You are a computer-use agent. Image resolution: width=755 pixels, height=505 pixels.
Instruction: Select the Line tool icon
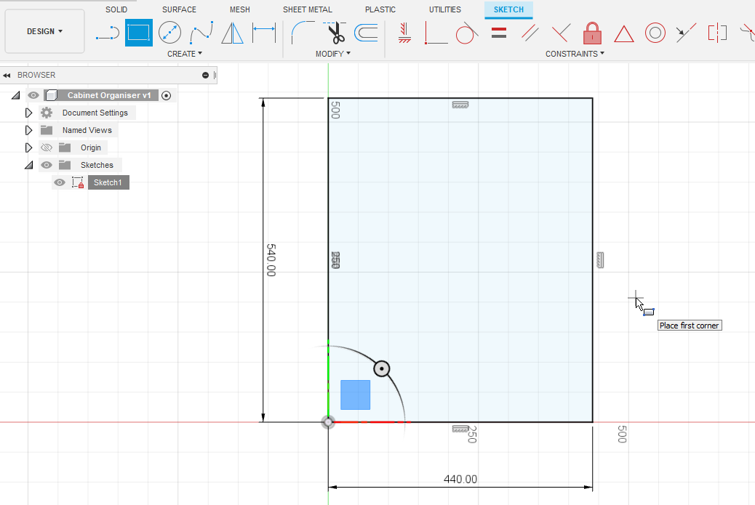[108, 33]
